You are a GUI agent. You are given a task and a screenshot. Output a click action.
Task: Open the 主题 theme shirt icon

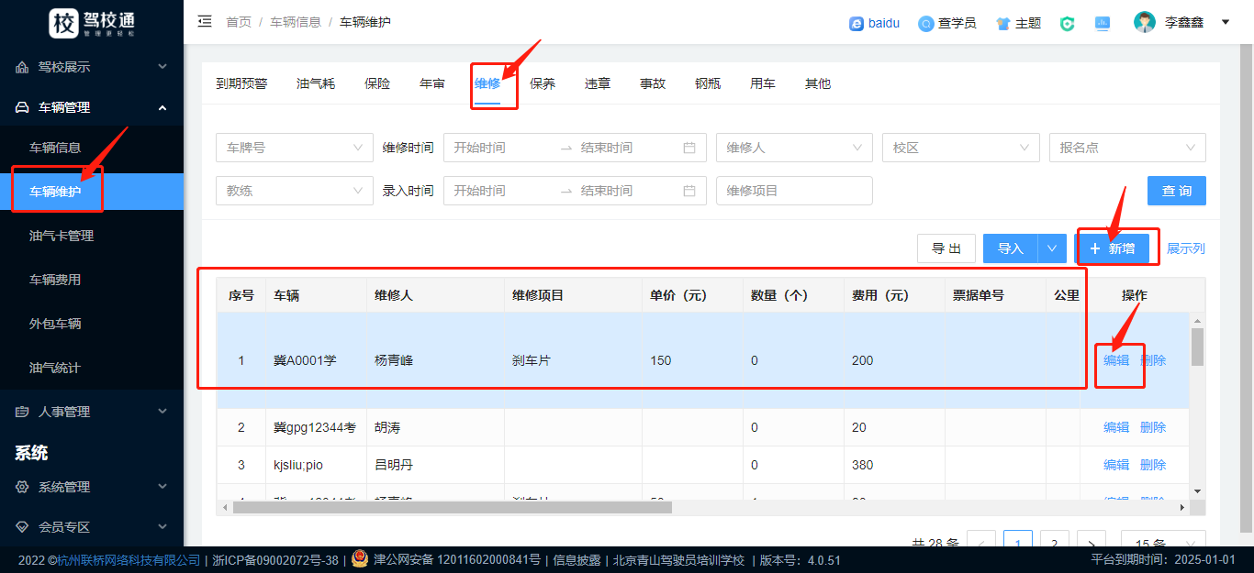(x=1003, y=23)
